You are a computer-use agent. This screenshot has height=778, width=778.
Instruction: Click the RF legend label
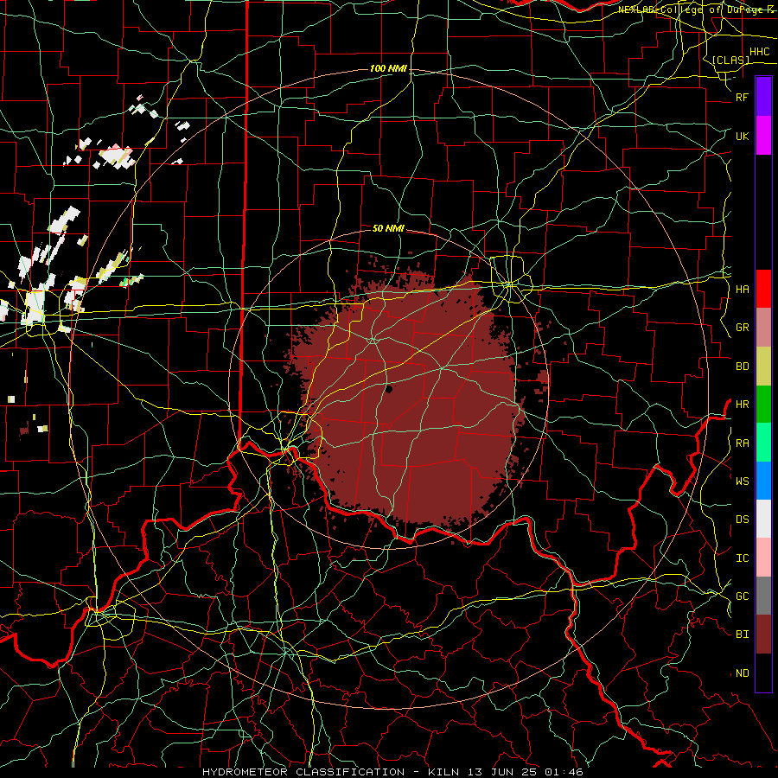pos(742,97)
